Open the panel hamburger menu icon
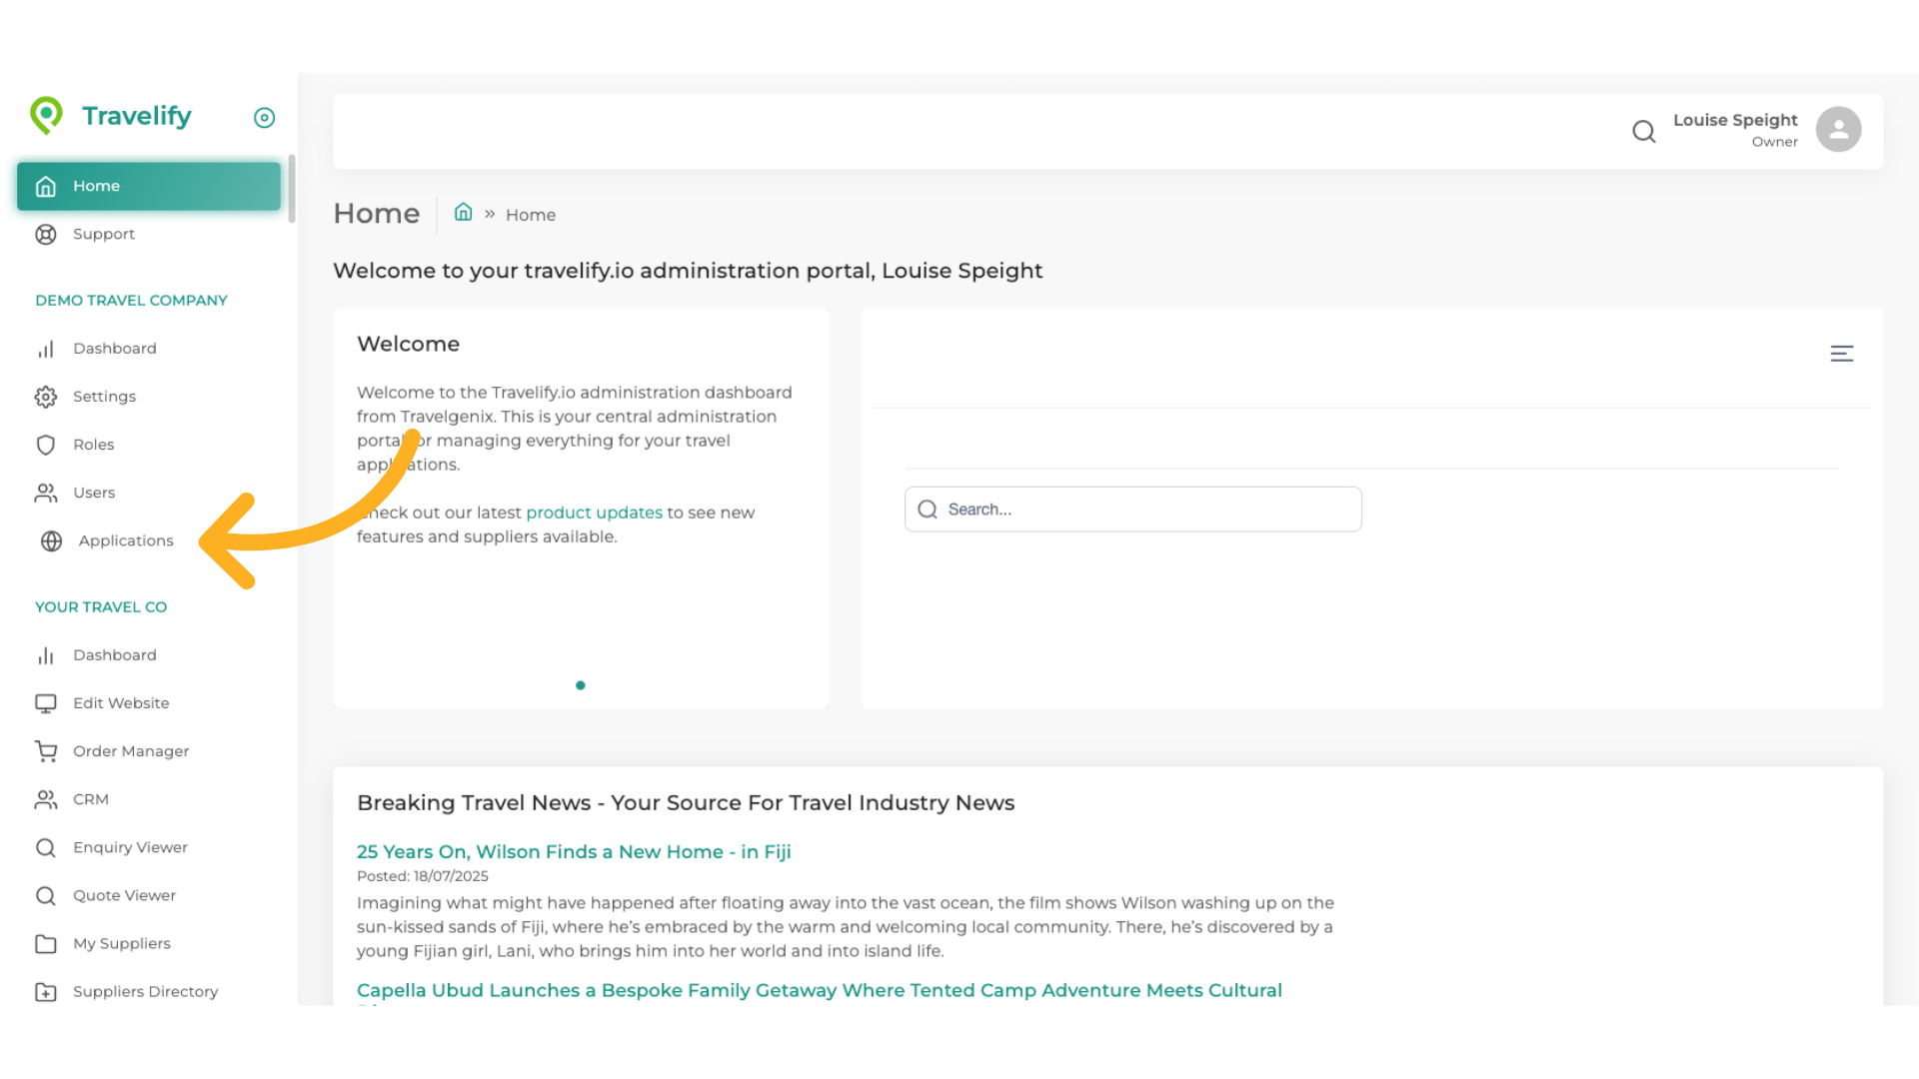1919x1079 pixels. click(x=1841, y=354)
